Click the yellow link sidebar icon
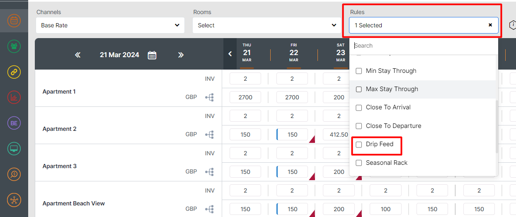 click(14, 72)
